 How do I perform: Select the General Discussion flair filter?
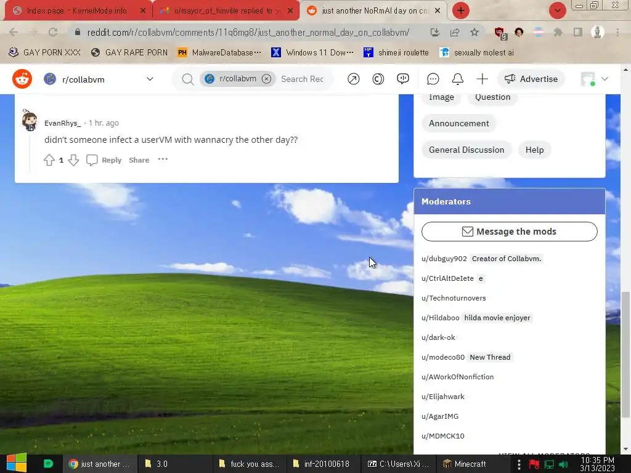click(x=466, y=150)
